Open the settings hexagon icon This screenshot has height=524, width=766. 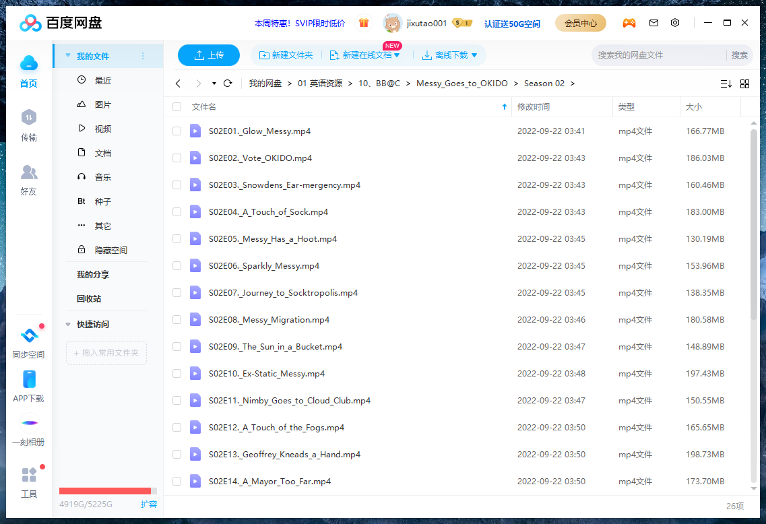point(674,23)
